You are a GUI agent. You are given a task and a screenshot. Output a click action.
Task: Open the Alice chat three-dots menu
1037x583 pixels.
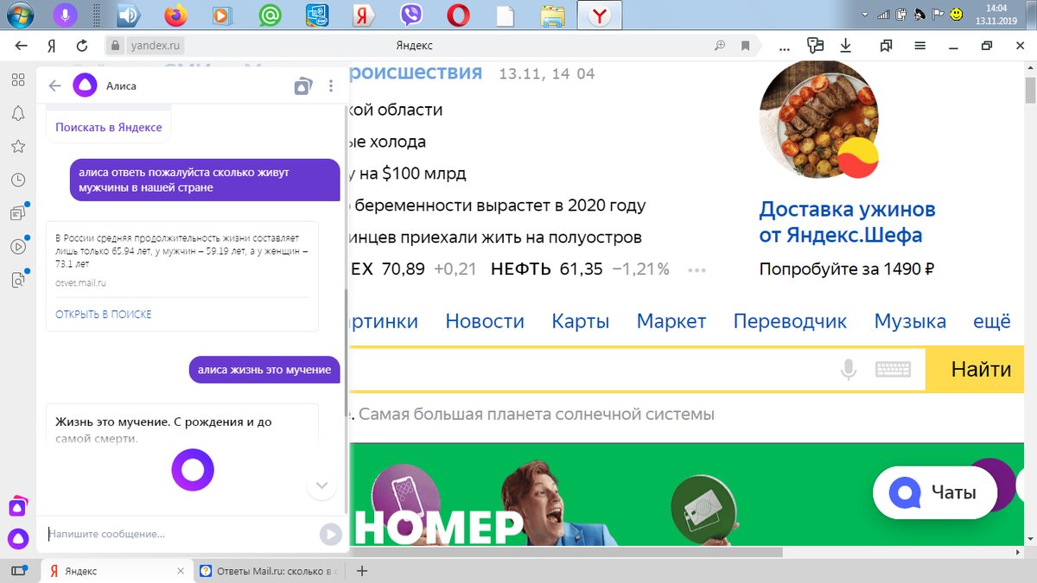[x=331, y=86]
